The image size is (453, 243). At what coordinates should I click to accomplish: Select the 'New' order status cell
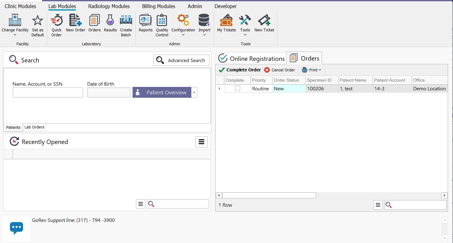coord(289,88)
